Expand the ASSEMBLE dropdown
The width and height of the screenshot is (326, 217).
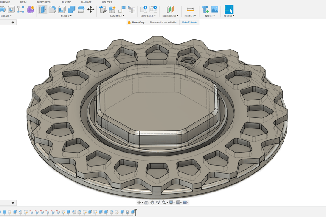pyautogui.click(x=117, y=16)
